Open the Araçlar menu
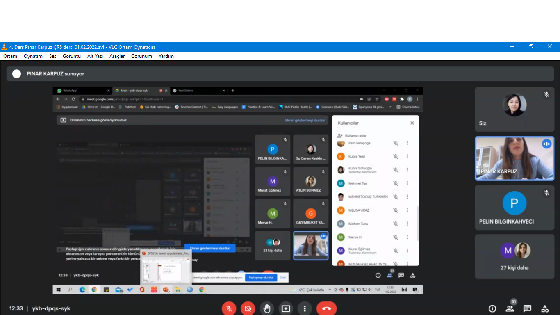 (x=117, y=56)
